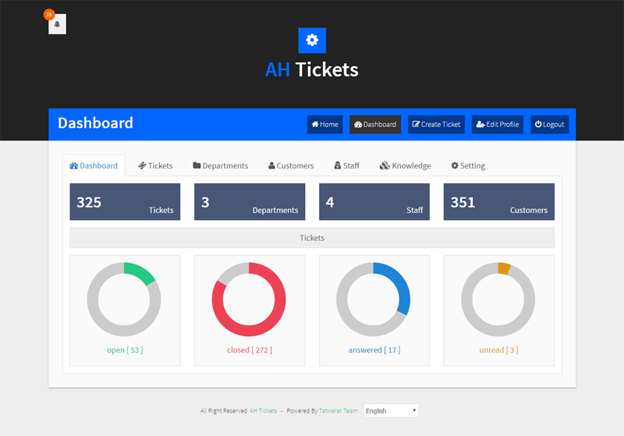Viewport: 624px width, 436px height.
Task: Click the 'unread [ 3 ]' label
Action: [x=498, y=350]
